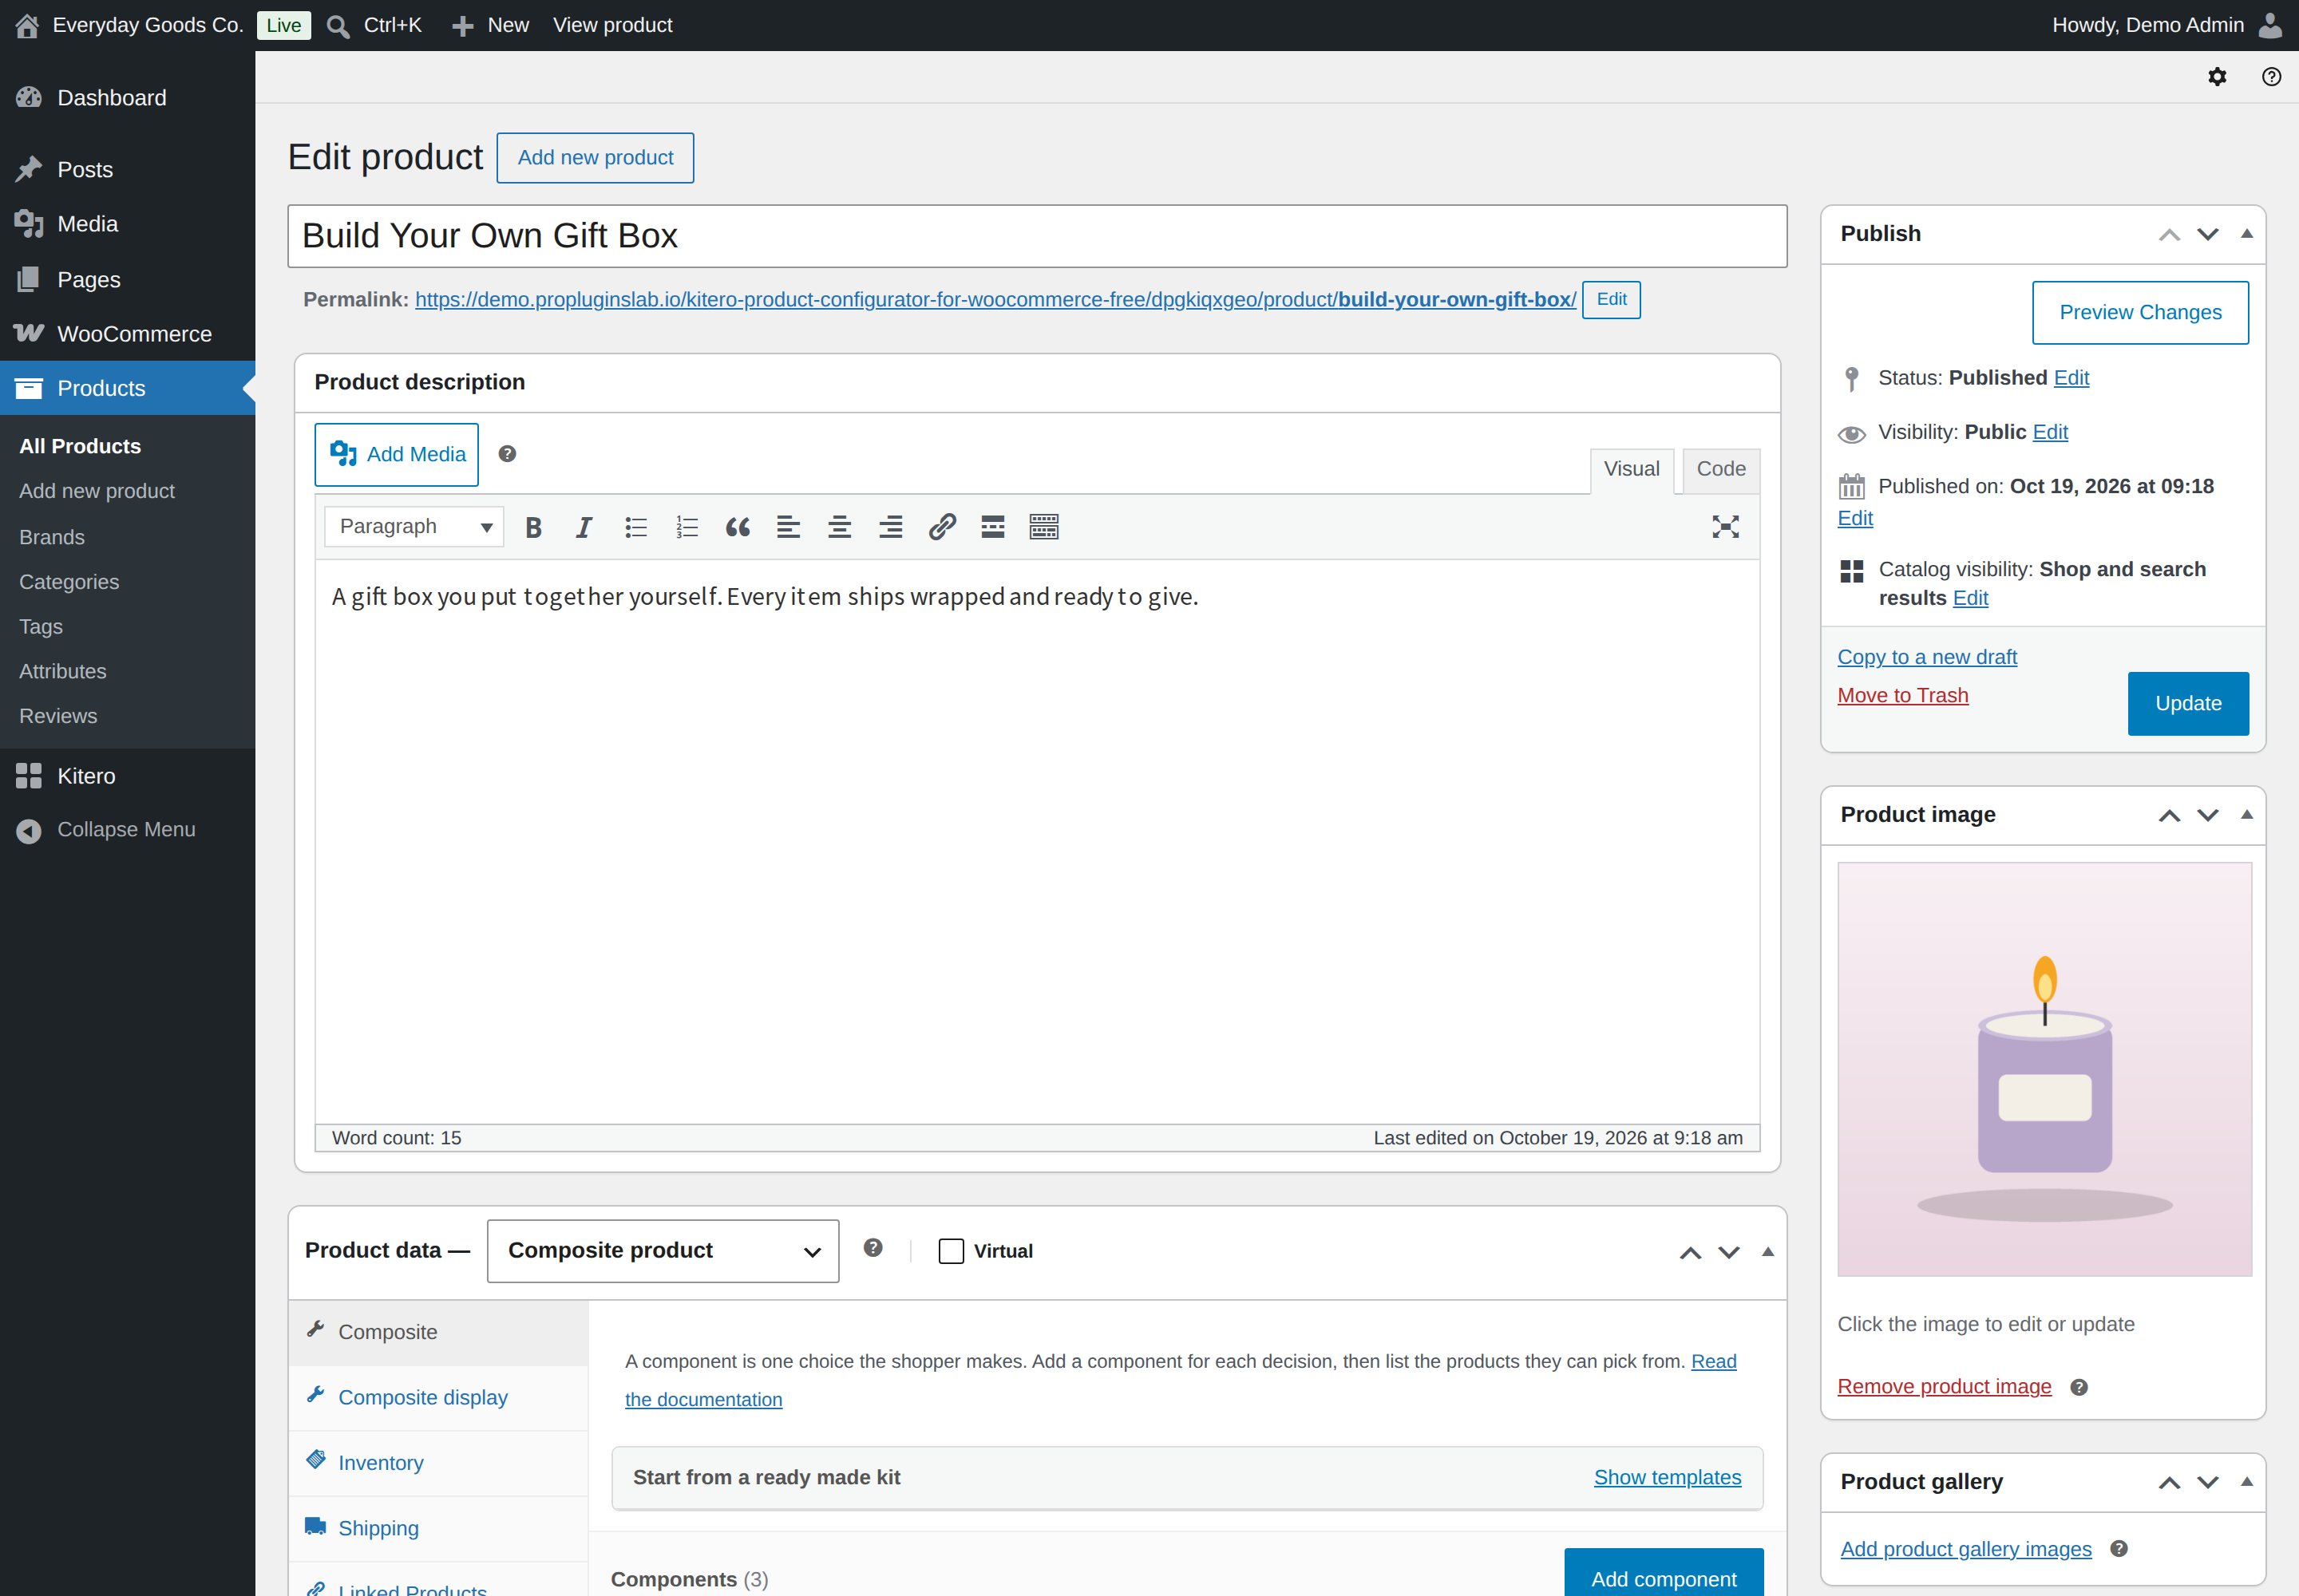
Task: Align text center in editor
Action: tap(839, 527)
